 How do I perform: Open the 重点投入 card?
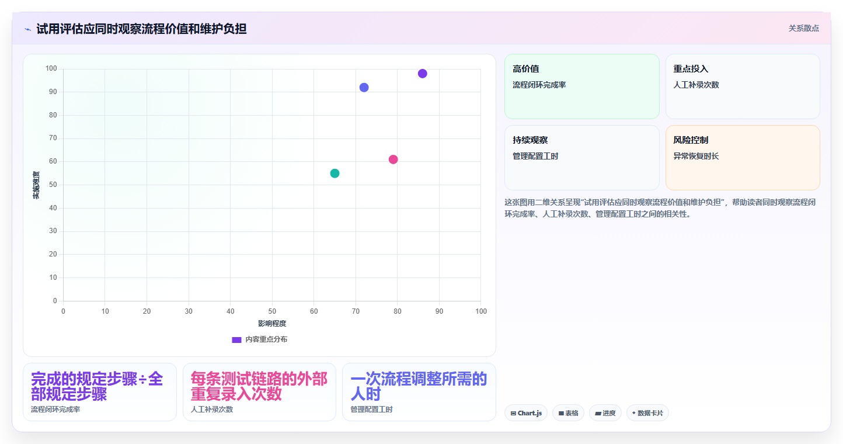tap(743, 86)
